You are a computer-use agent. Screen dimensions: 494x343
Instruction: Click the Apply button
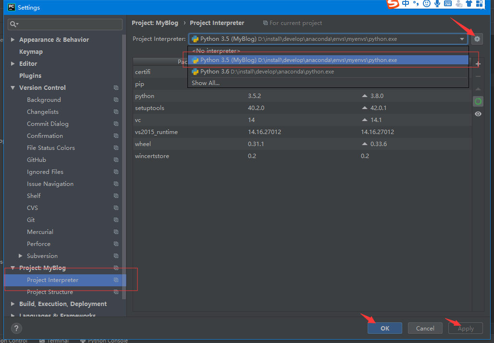pos(466,328)
